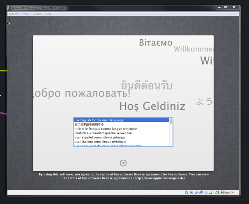
Task: Click the USB devices status icon
Action: click(x=196, y=192)
